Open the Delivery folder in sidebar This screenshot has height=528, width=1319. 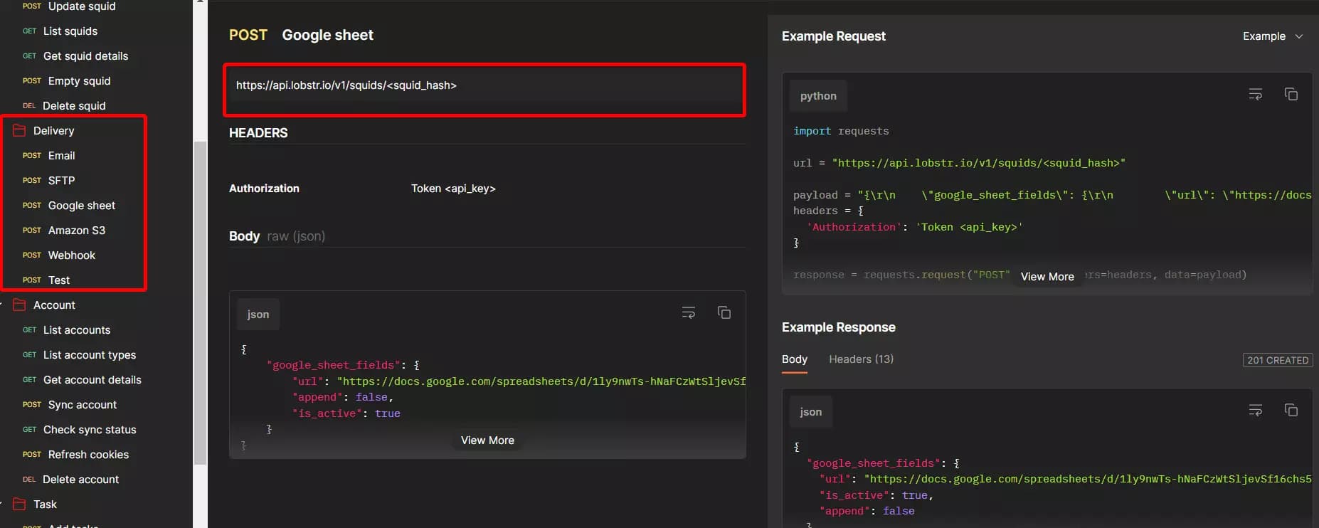(53, 131)
